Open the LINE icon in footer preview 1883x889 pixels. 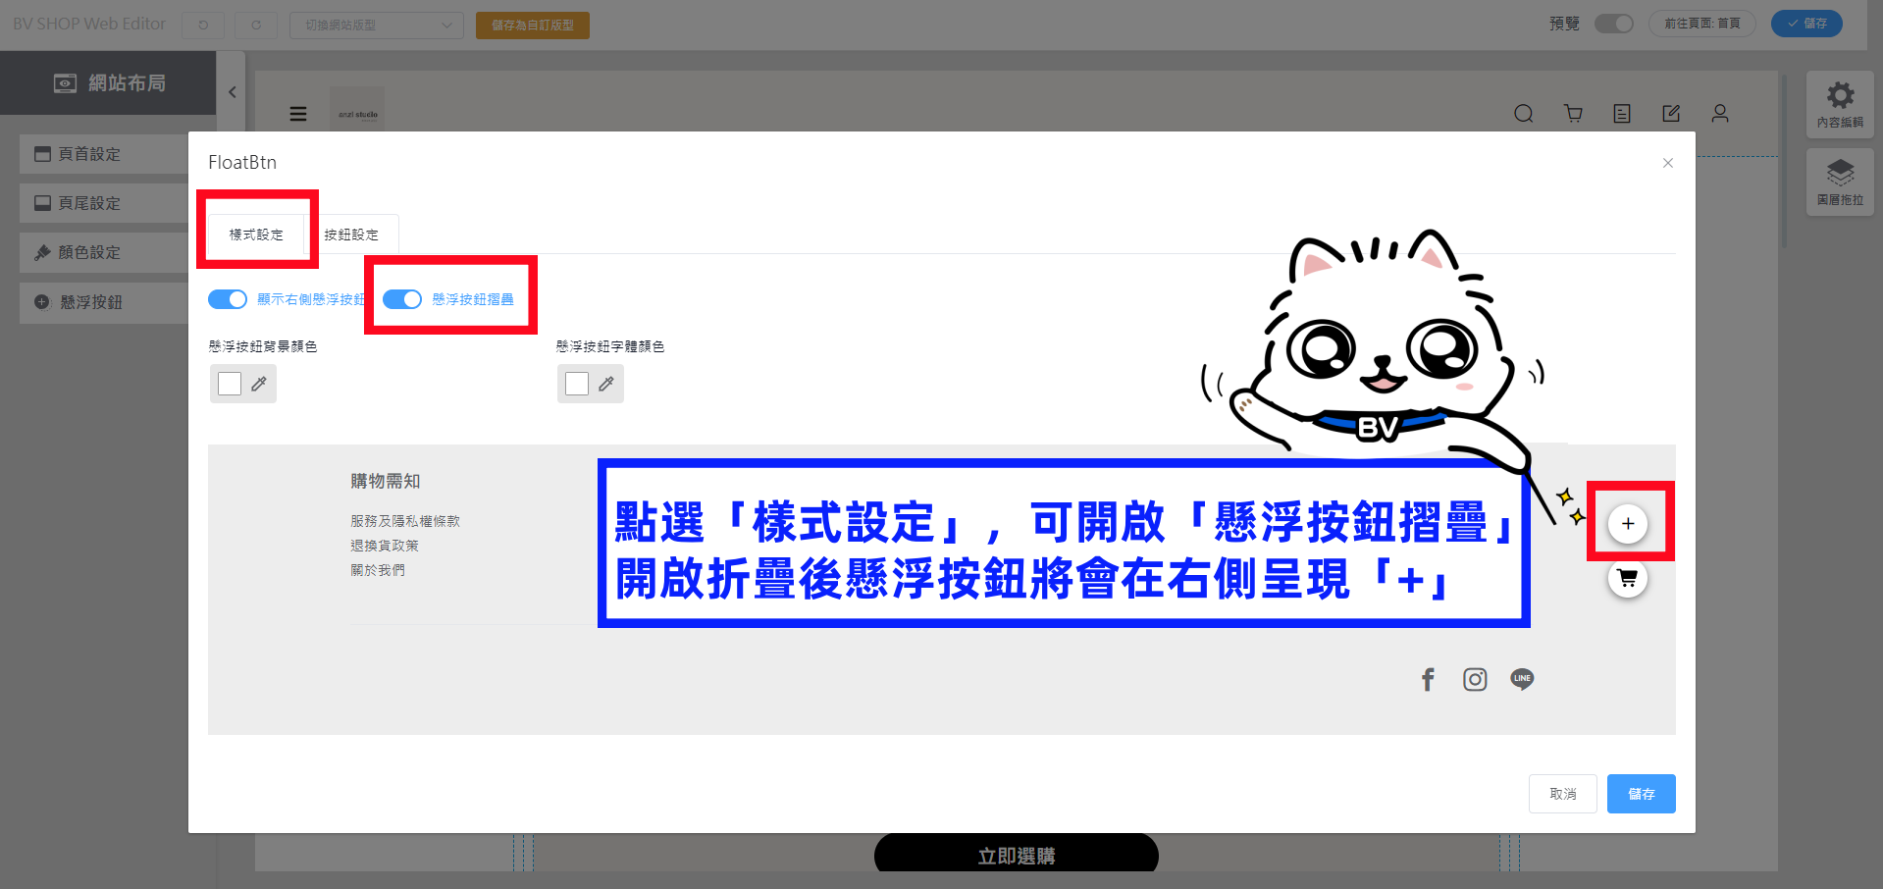point(1522,679)
